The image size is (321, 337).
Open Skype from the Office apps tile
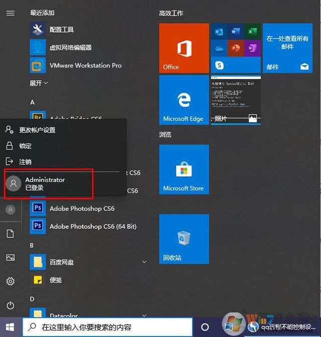click(x=219, y=65)
